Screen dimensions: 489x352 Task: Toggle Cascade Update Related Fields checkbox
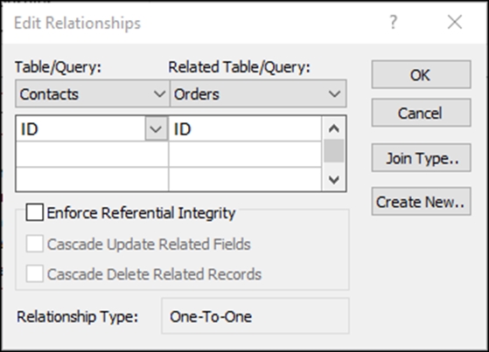[x=35, y=244]
